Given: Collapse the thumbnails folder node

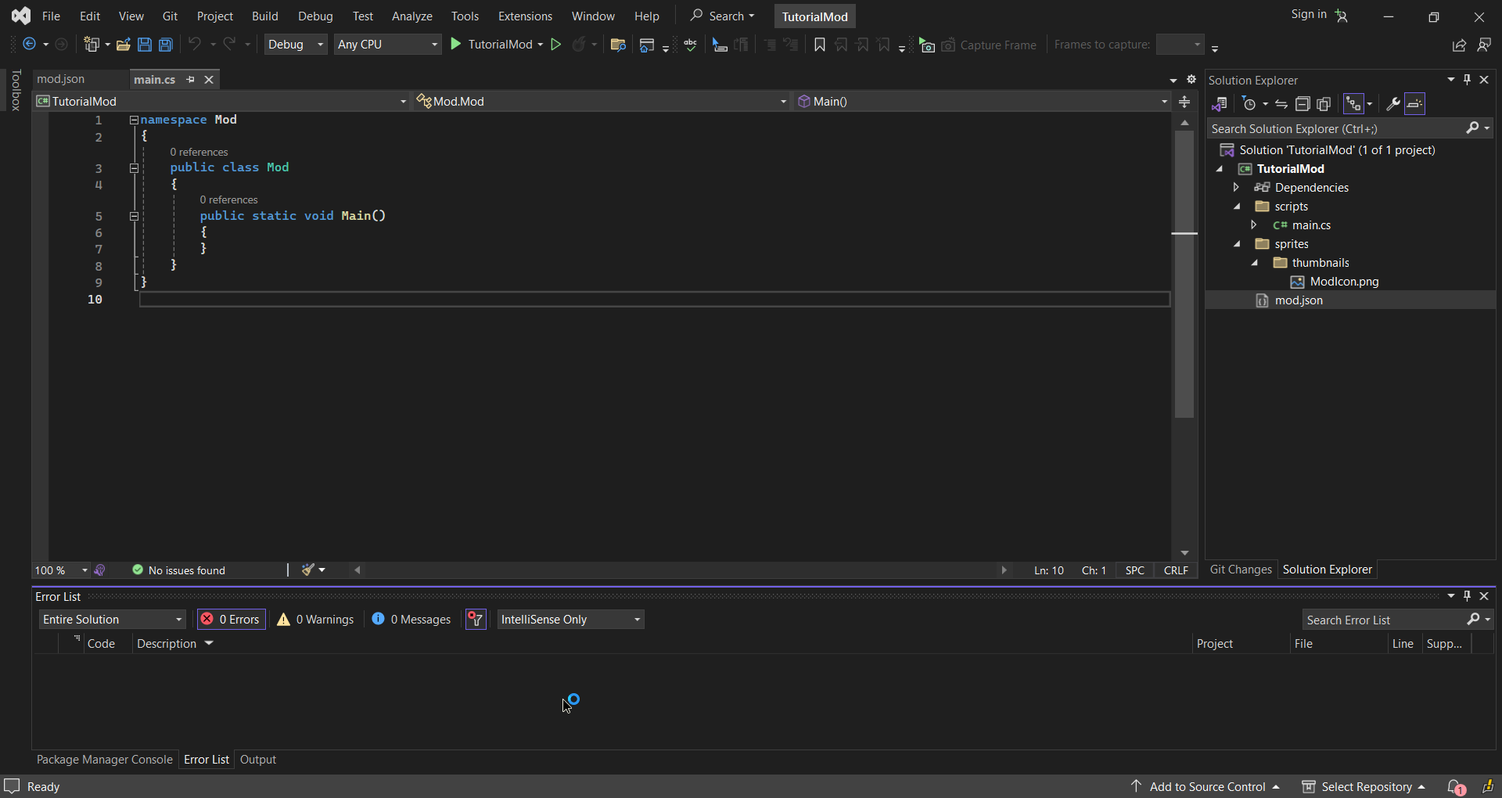Looking at the screenshot, I should [x=1255, y=263].
